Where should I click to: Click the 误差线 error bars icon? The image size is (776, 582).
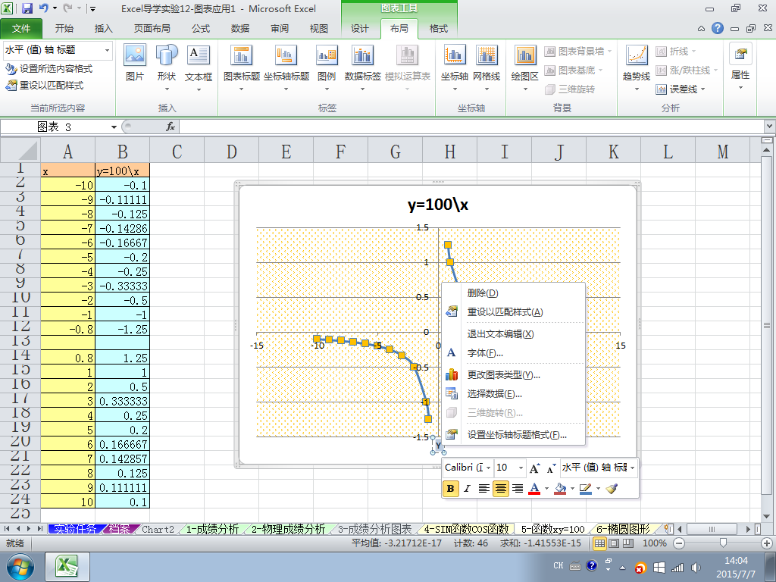pyautogui.click(x=661, y=89)
